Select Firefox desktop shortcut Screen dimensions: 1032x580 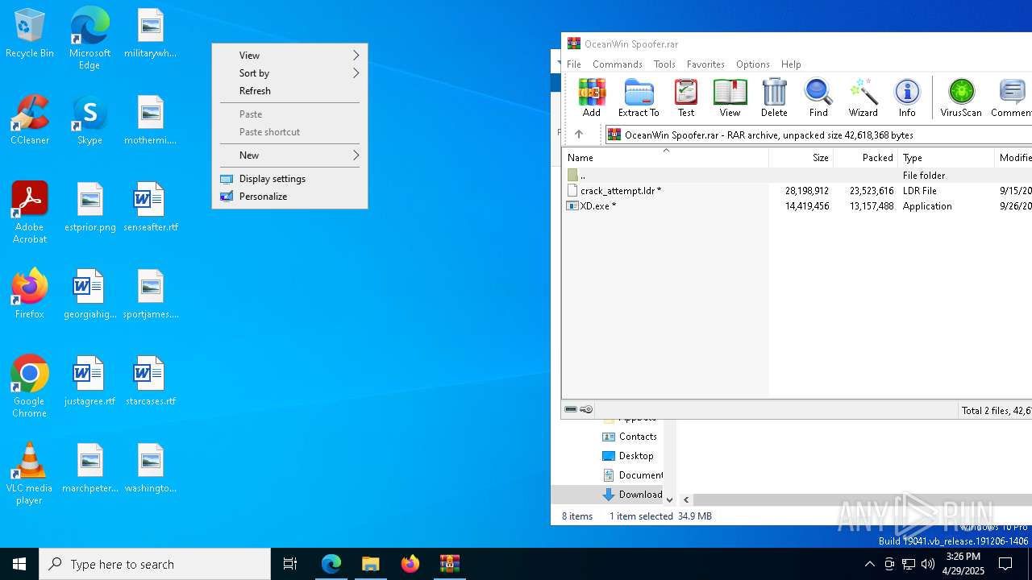[x=30, y=294]
